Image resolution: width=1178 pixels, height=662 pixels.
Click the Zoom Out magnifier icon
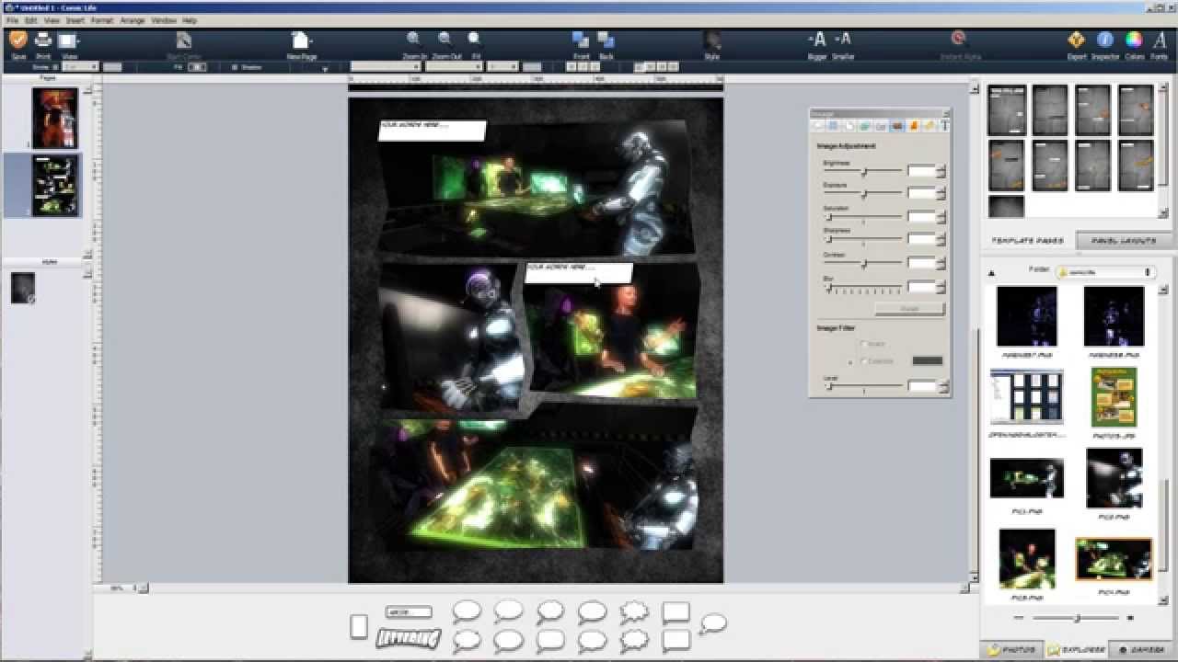point(445,39)
